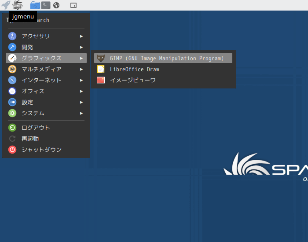Click the GIMP mascot icon
Screen dimensions: 308x242
tap(101, 58)
